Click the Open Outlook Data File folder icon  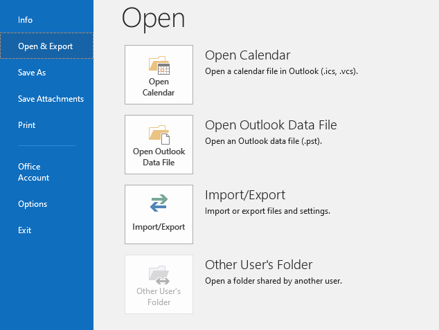pos(159,135)
